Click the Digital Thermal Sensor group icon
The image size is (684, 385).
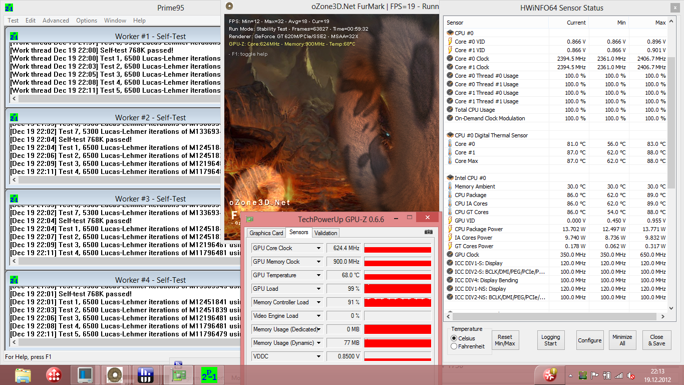tap(450, 135)
